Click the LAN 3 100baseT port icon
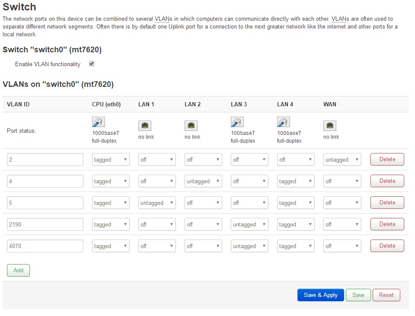Viewport: 415px width, 316px height. tap(237, 121)
